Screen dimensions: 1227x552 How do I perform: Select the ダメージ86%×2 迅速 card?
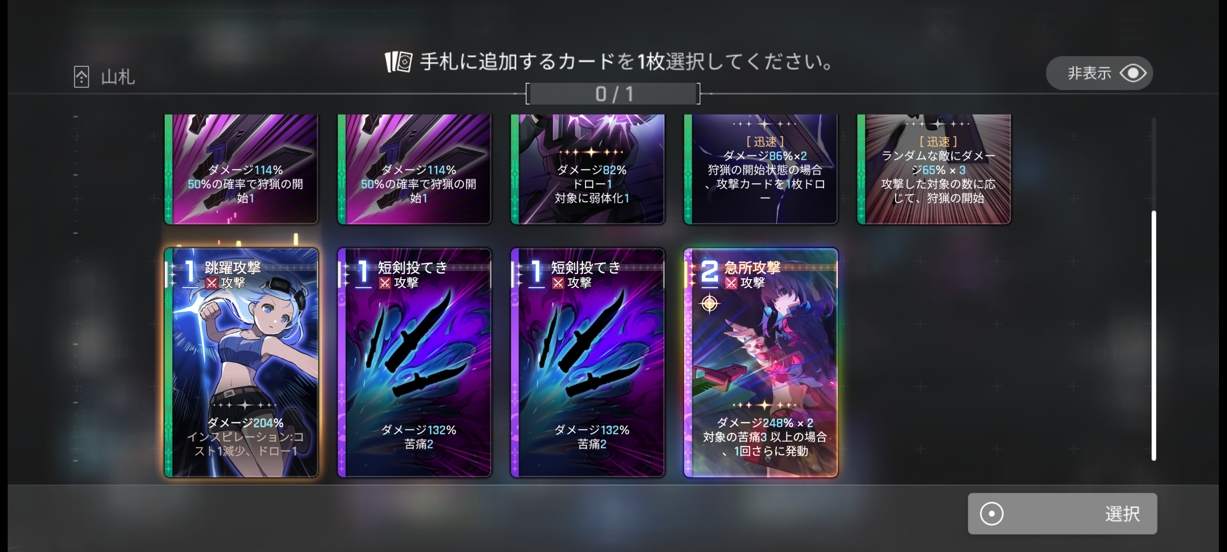coord(761,169)
